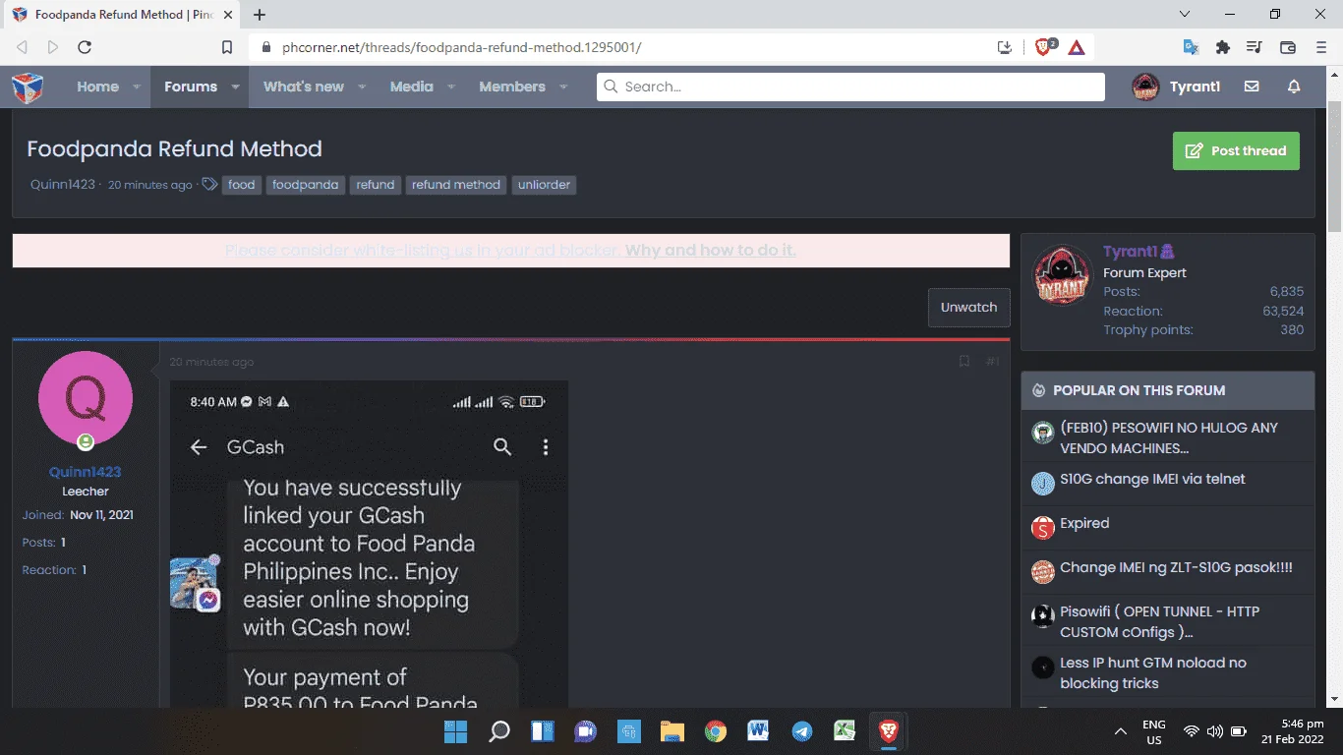
Task: Expand the What's new dropdown arrow
Action: click(x=362, y=87)
